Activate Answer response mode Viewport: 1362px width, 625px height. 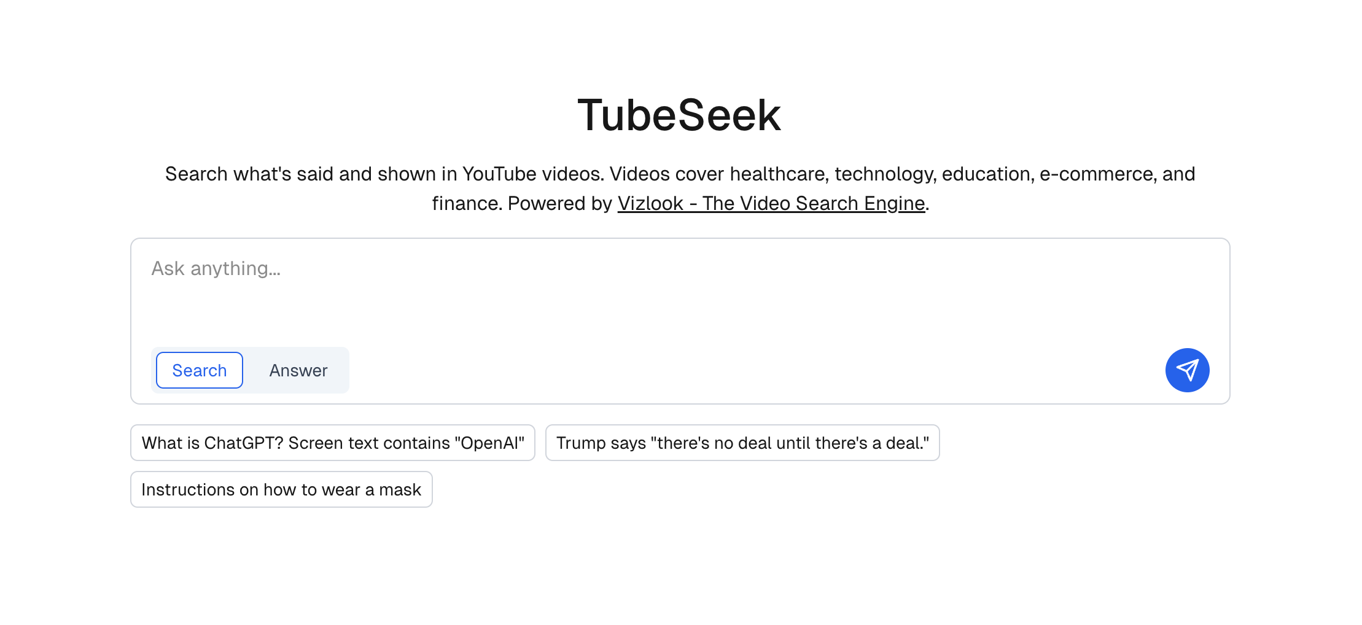click(298, 370)
